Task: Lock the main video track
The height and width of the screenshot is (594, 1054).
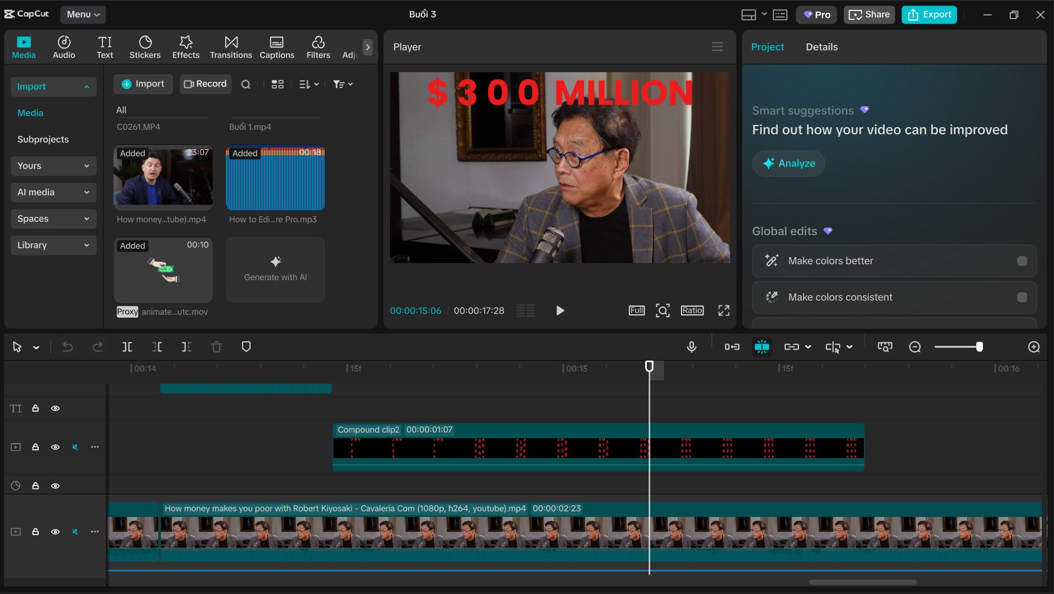Action: click(35, 532)
